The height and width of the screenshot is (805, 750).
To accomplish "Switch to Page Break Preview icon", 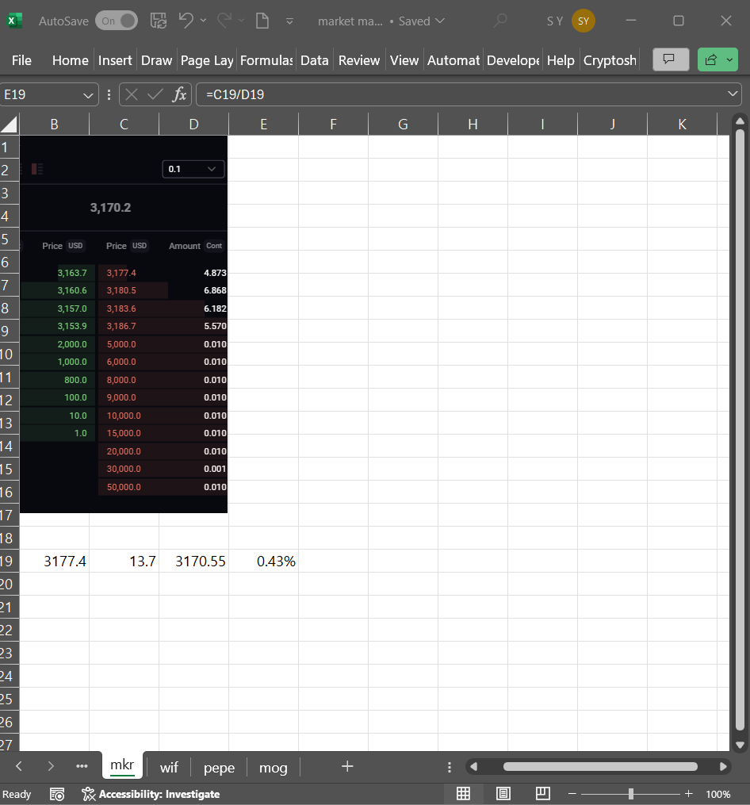I will click(x=542, y=794).
